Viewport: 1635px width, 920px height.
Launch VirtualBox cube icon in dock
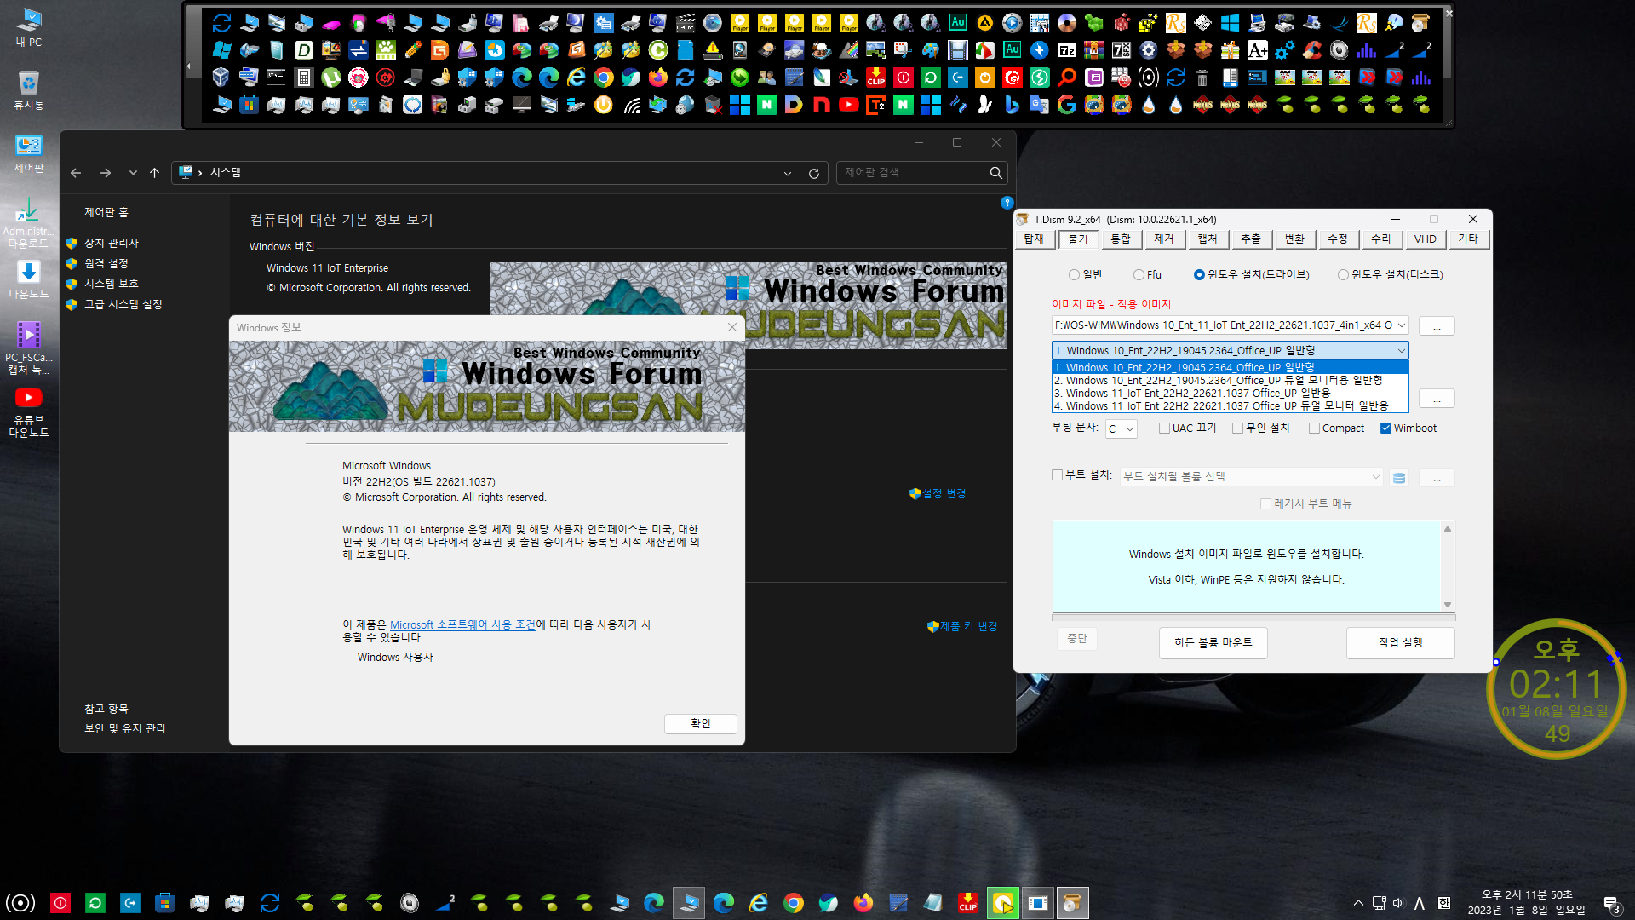click(x=221, y=78)
